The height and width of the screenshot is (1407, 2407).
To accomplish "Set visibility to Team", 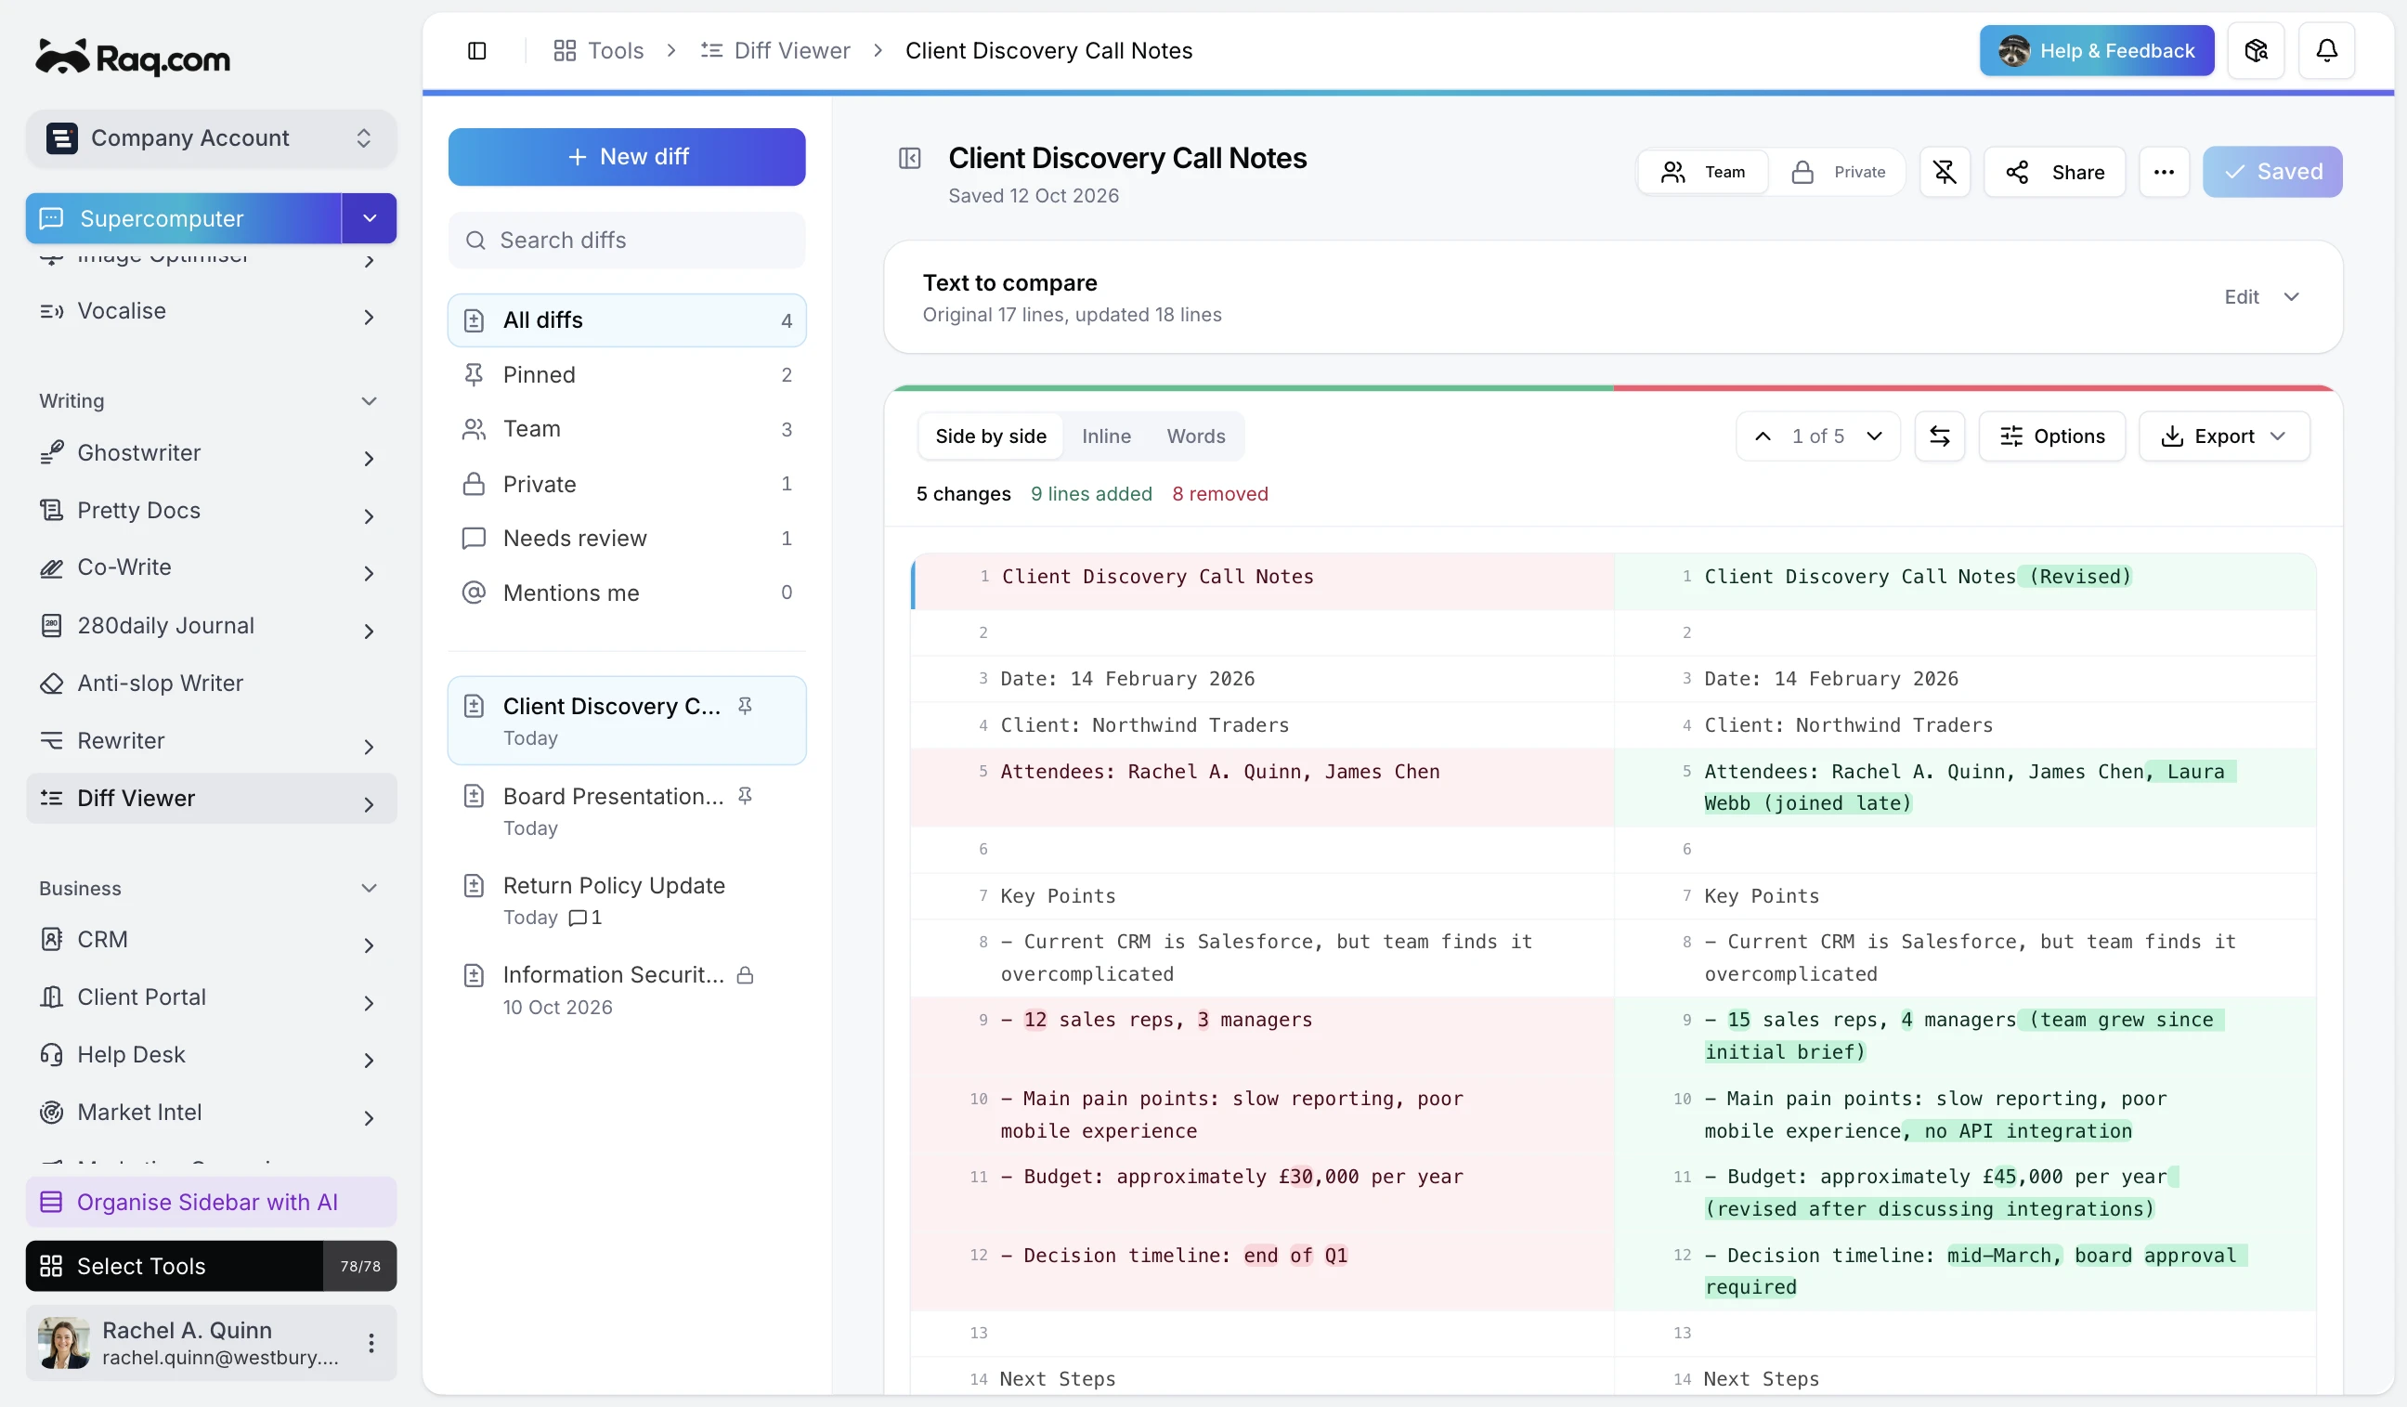I will [1703, 172].
